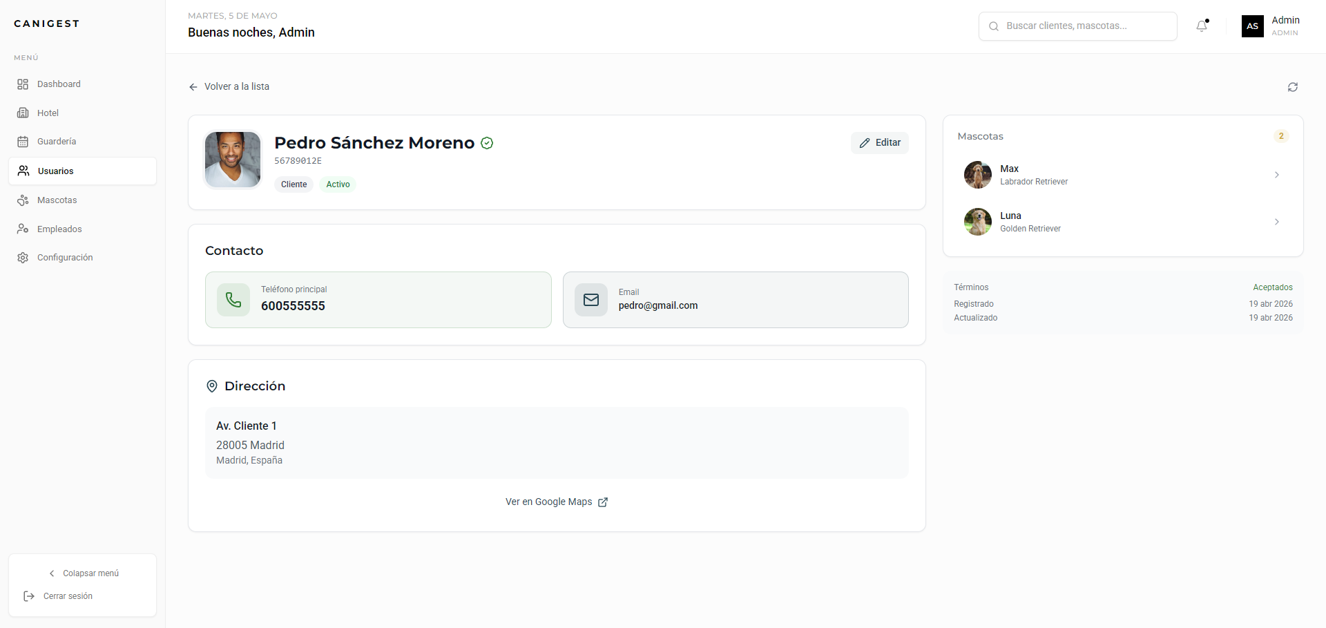
Task: Collapse the sidebar with Colapsar menú
Action: point(83,573)
